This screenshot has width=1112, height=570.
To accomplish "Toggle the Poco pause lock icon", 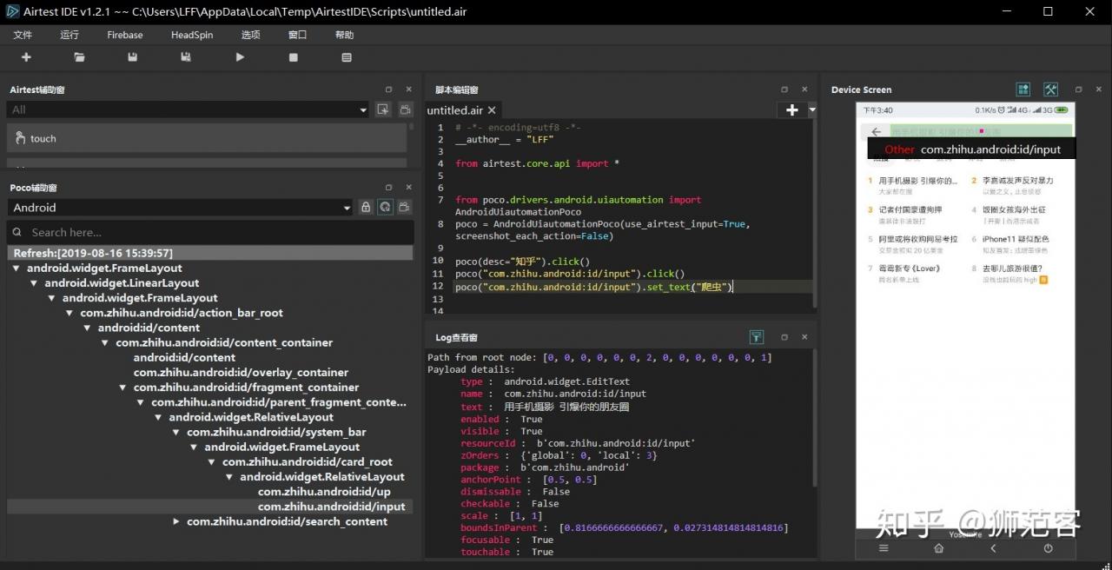I will [x=366, y=208].
